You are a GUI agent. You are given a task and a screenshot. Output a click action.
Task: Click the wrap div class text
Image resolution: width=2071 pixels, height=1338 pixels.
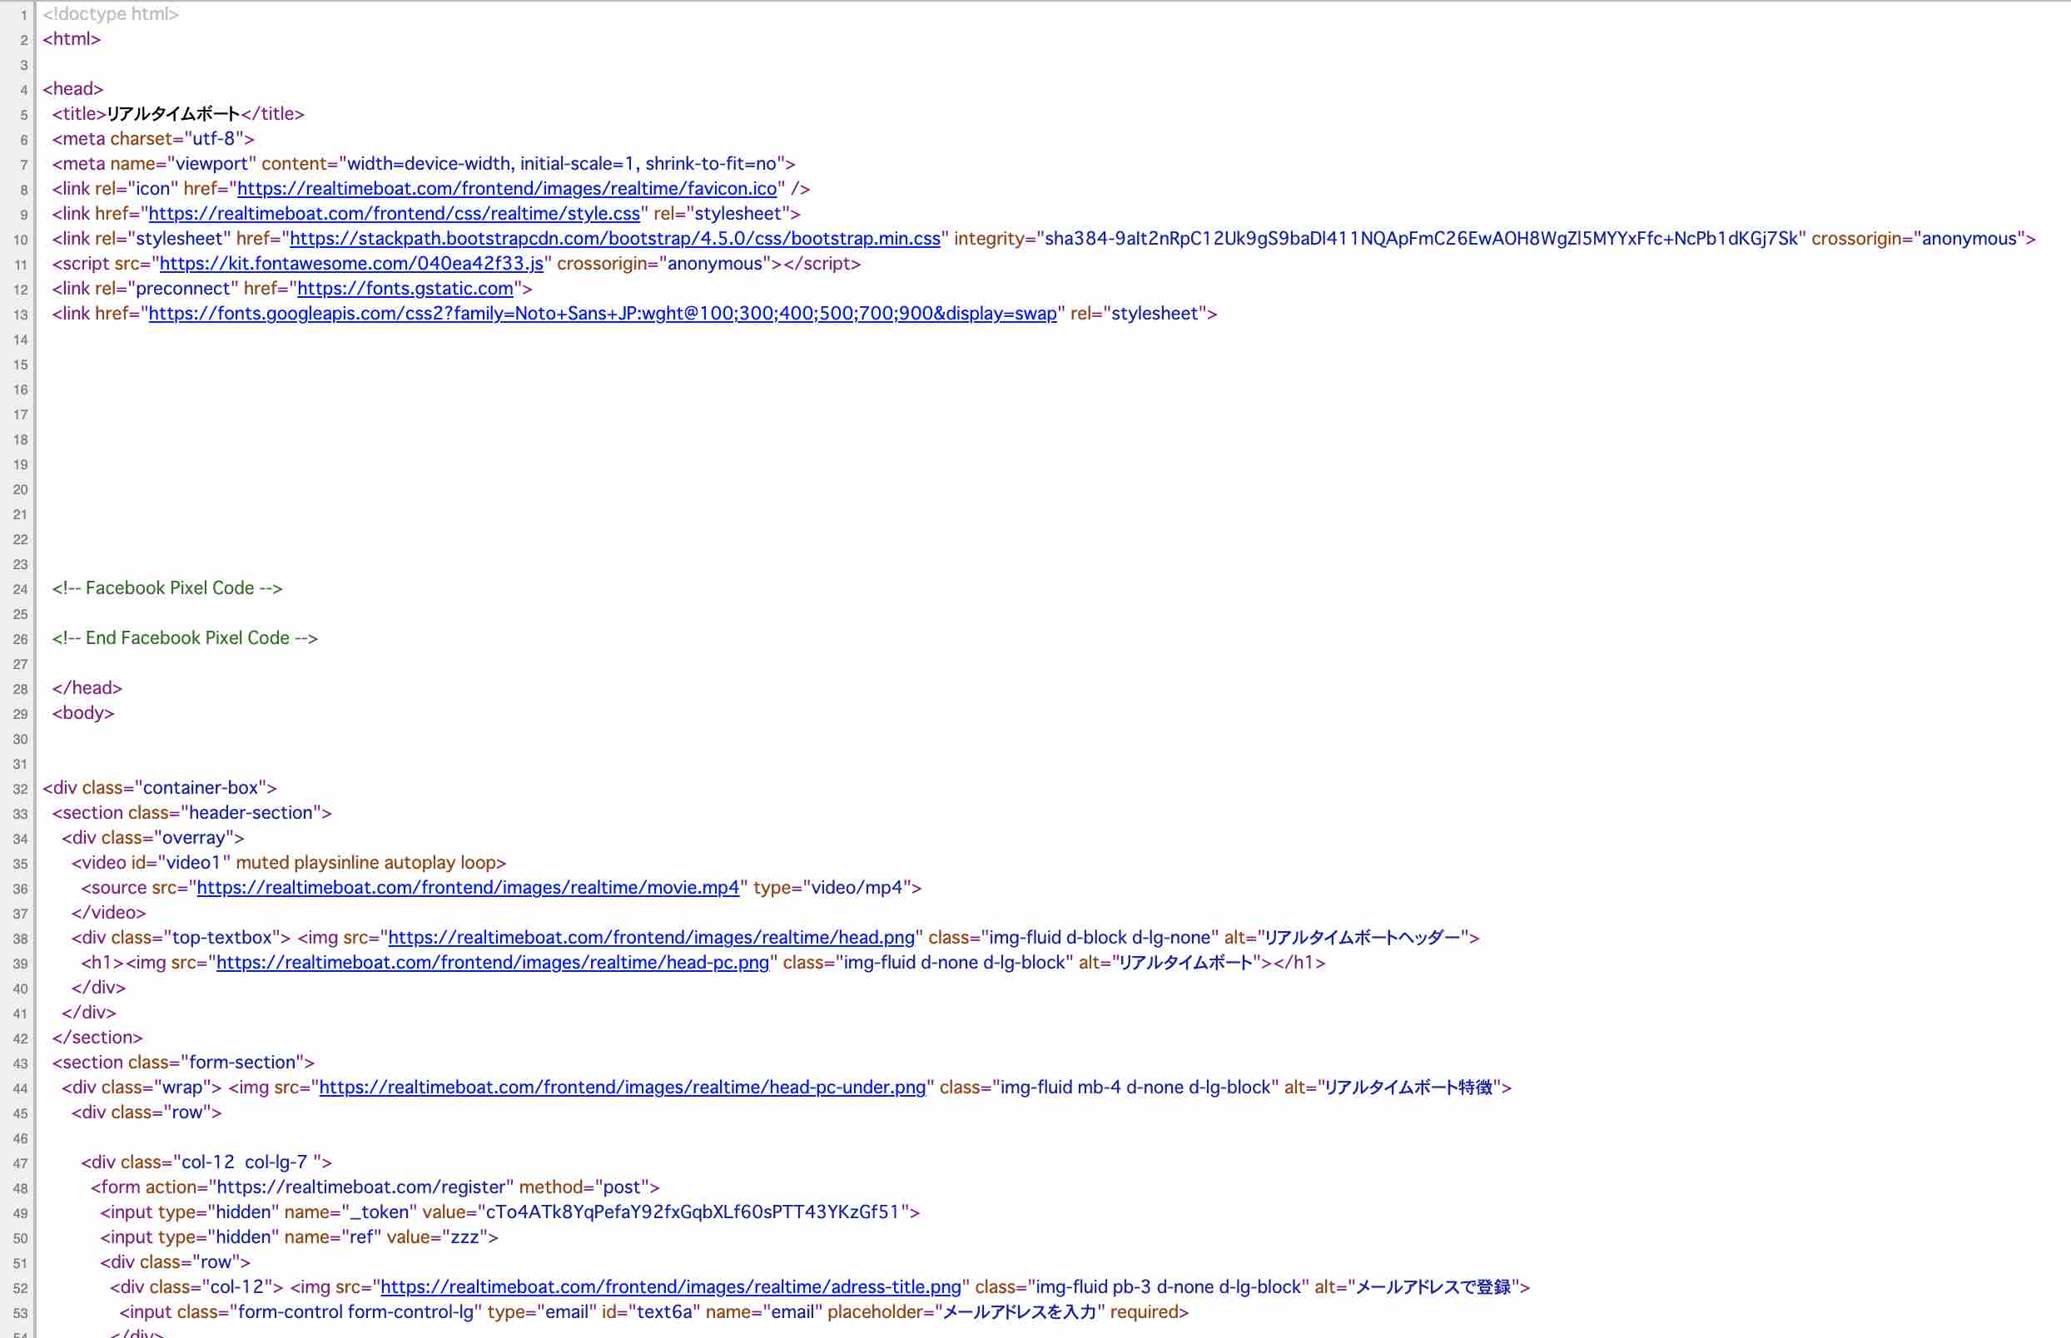coord(182,1088)
